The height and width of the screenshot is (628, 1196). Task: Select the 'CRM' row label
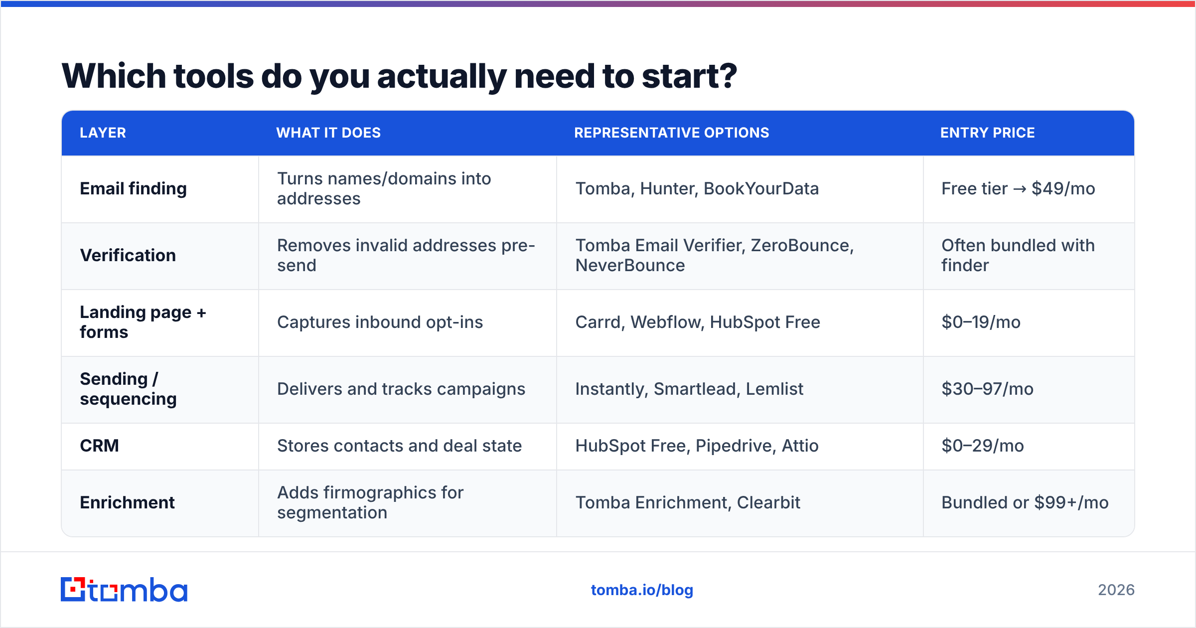99,446
